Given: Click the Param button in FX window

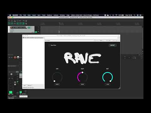Looking at the screenshot, I should click(101, 40).
